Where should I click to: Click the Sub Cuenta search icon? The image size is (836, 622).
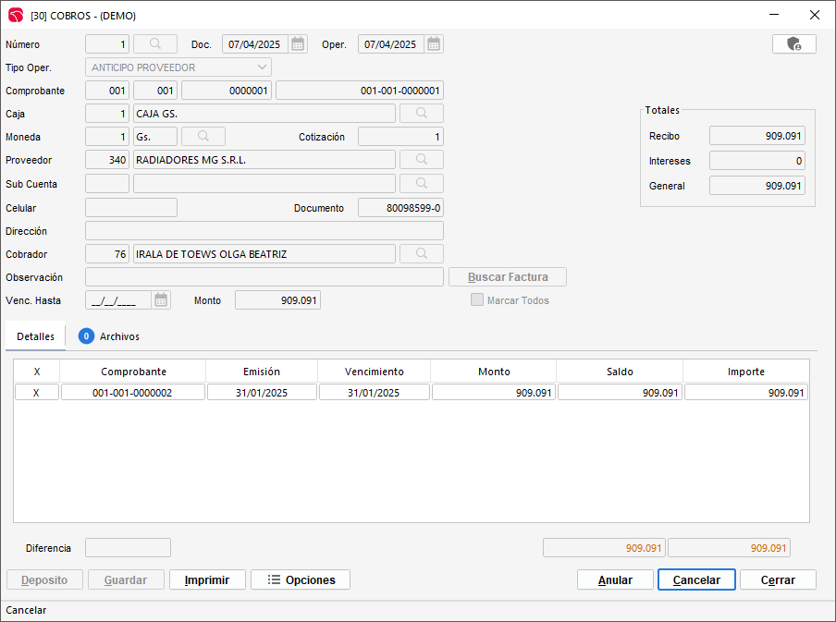(x=421, y=184)
